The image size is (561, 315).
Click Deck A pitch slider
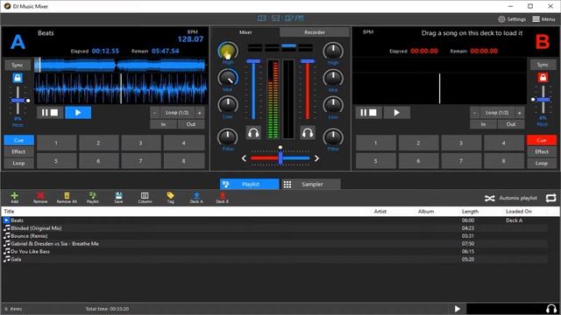coord(18,101)
